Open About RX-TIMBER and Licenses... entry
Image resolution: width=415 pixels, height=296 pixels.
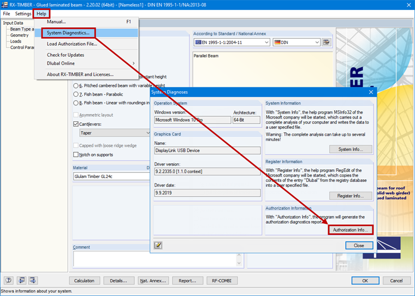[86, 74]
